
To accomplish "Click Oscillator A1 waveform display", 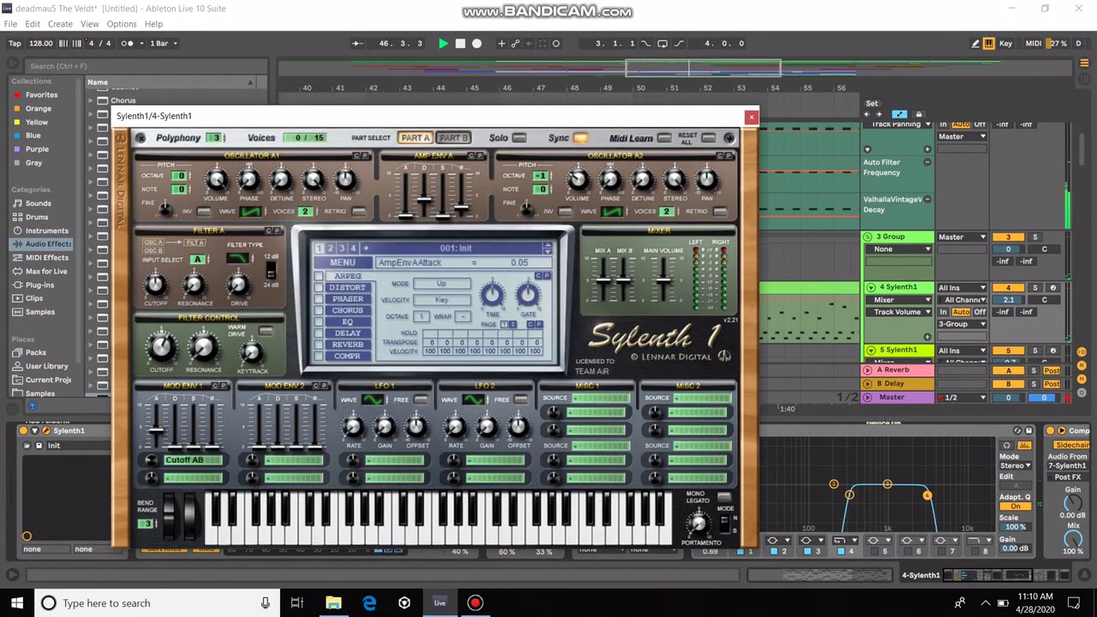I will click(x=251, y=212).
